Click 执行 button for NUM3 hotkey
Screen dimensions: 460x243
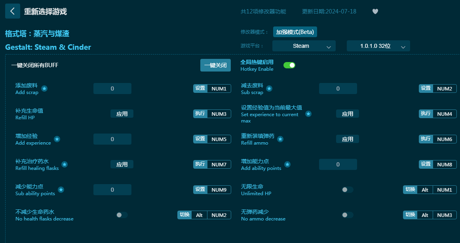200,114
